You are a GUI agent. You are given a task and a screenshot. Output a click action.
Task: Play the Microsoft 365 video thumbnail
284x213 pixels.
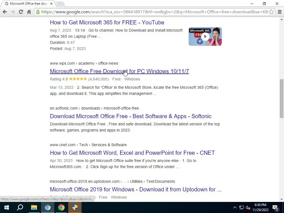tap(205, 36)
